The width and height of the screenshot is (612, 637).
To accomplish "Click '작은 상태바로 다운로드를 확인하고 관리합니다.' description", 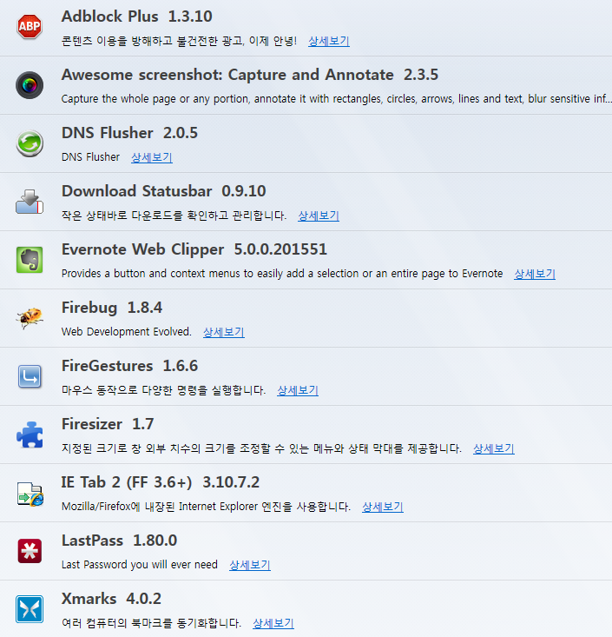I will click(x=174, y=216).
